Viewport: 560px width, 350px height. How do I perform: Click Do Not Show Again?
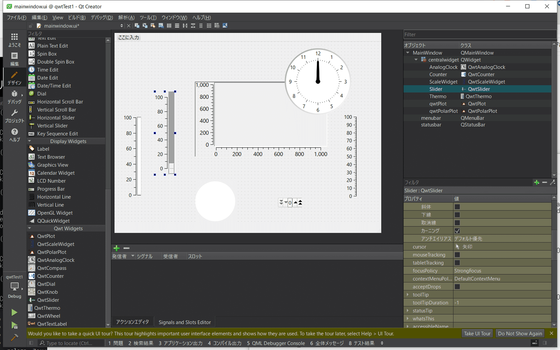tap(520, 334)
